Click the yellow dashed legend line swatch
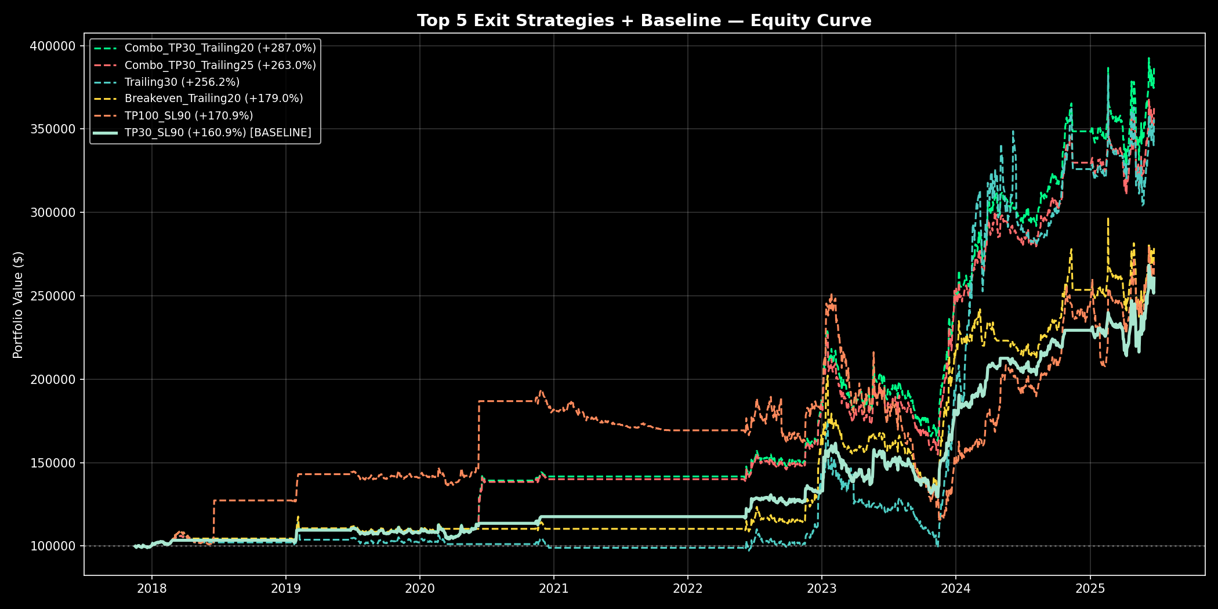The image size is (1218, 609). tap(106, 99)
